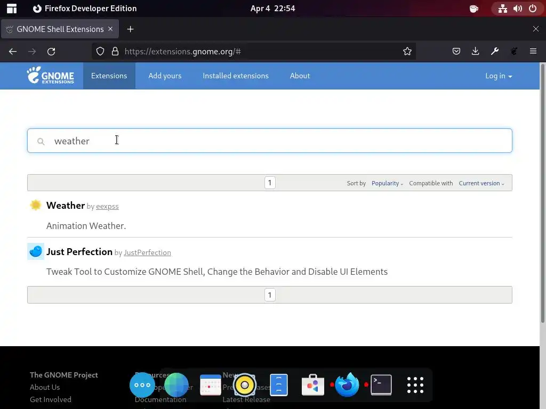This screenshot has width=546, height=409.
Task: Open author JustPerfection profile
Action: pos(147,252)
